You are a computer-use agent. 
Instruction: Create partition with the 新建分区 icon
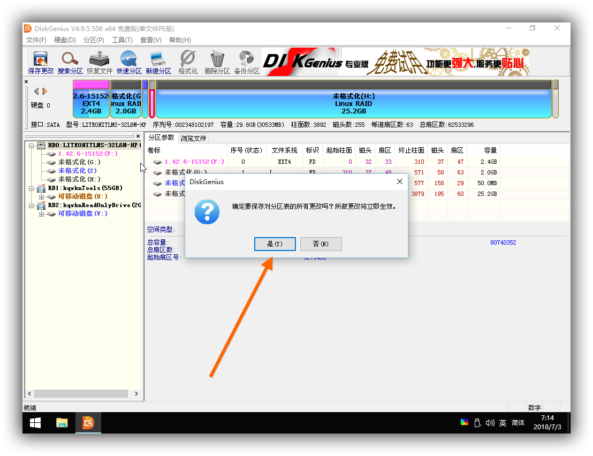[158, 63]
